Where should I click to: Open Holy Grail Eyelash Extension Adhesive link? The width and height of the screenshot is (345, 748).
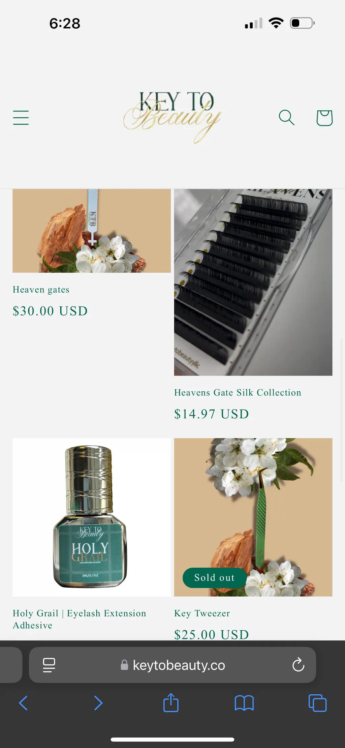(x=80, y=619)
